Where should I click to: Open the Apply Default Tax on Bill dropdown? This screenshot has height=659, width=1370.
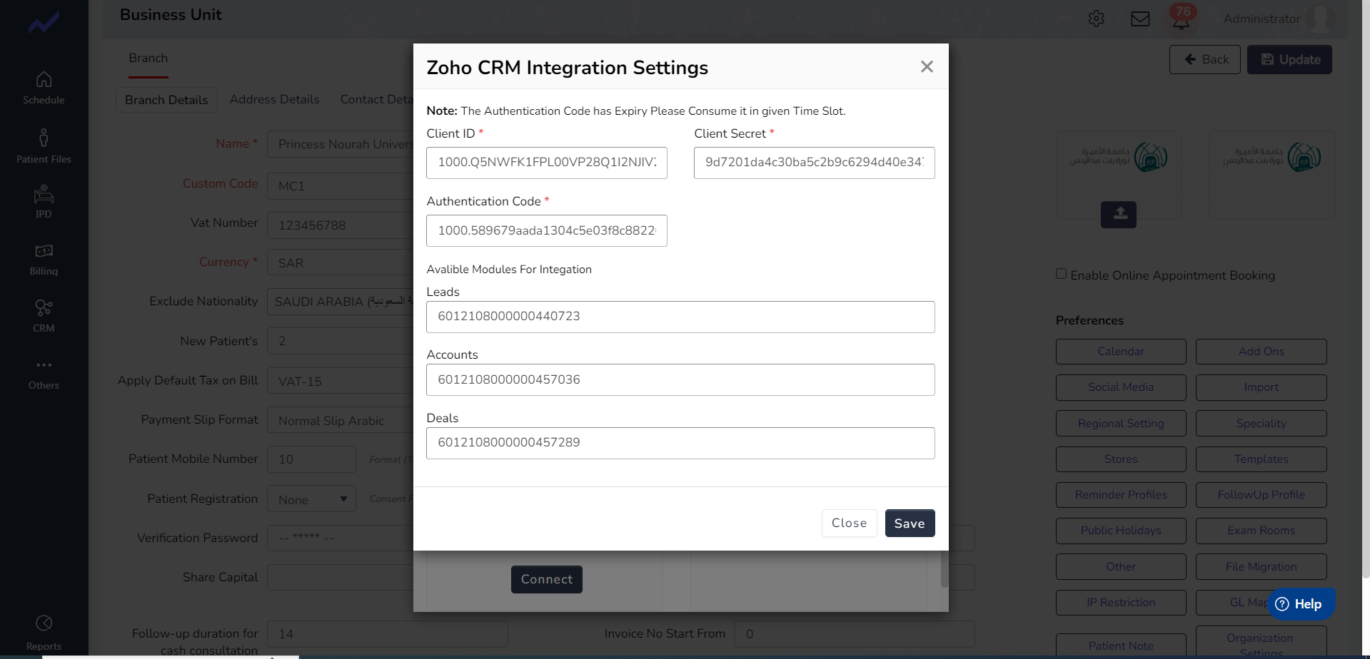(x=340, y=381)
